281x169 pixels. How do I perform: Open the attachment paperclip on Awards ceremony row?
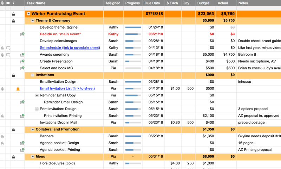(2, 55)
